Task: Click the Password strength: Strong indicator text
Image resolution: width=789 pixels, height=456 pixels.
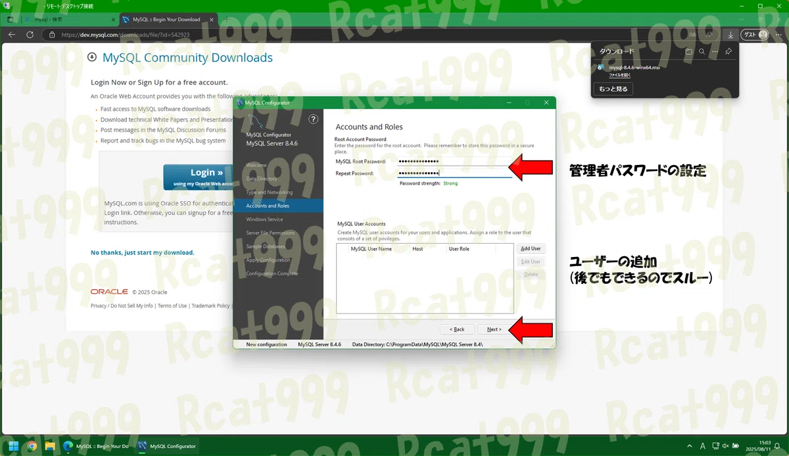Action: pos(429,183)
